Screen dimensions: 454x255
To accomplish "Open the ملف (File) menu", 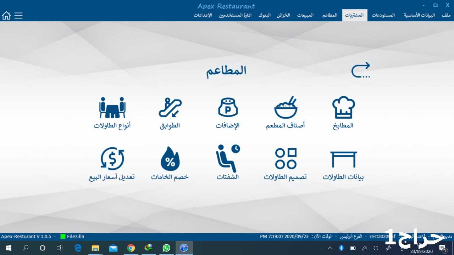I will pyautogui.click(x=446, y=15).
